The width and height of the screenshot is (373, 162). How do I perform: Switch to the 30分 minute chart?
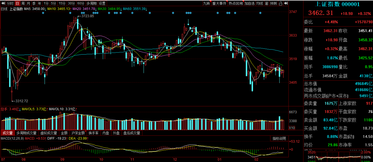coord(71,3)
